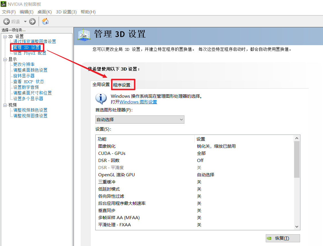Select the 三重缓冲 setting row
This screenshot has width=323, height=246.
pos(195,182)
